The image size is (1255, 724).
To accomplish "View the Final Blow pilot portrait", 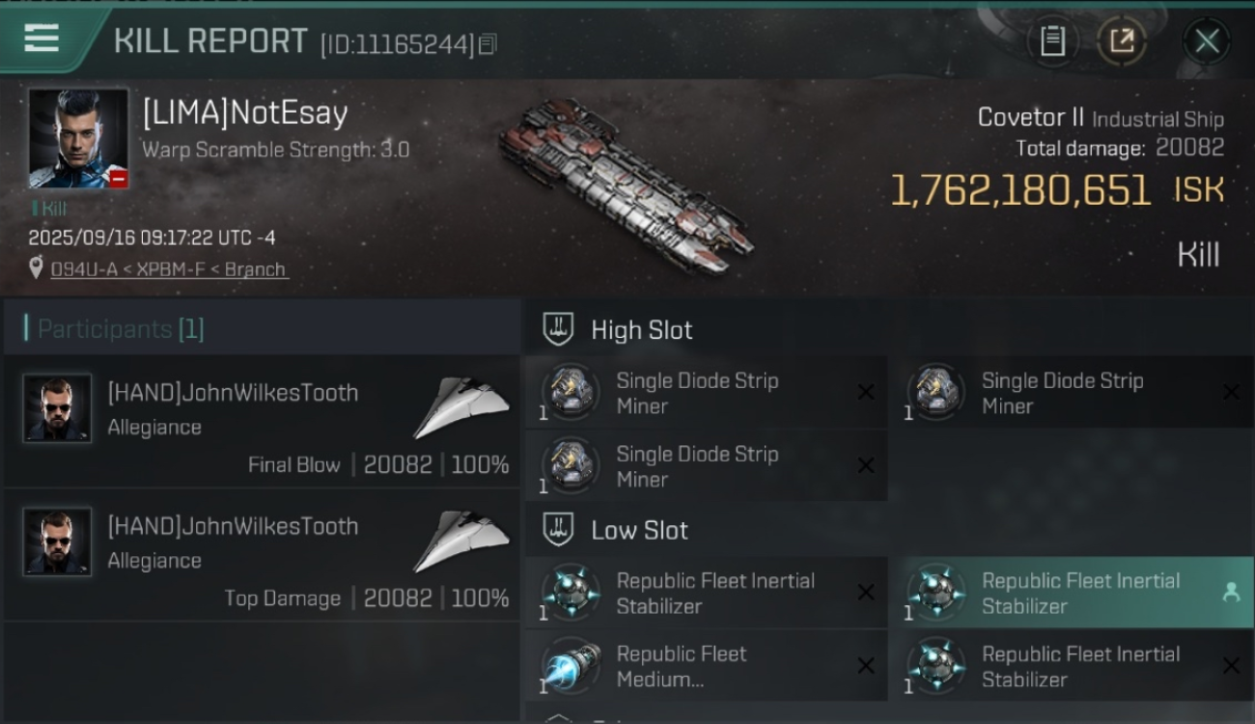I will tap(58, 408).
